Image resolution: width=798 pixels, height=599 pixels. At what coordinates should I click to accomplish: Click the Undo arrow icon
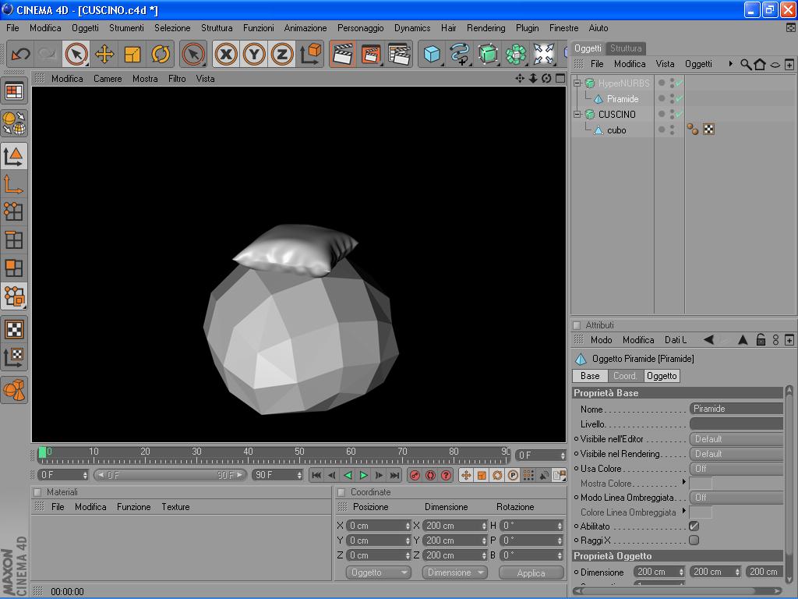pyautogui.click(x=20, y=54)
